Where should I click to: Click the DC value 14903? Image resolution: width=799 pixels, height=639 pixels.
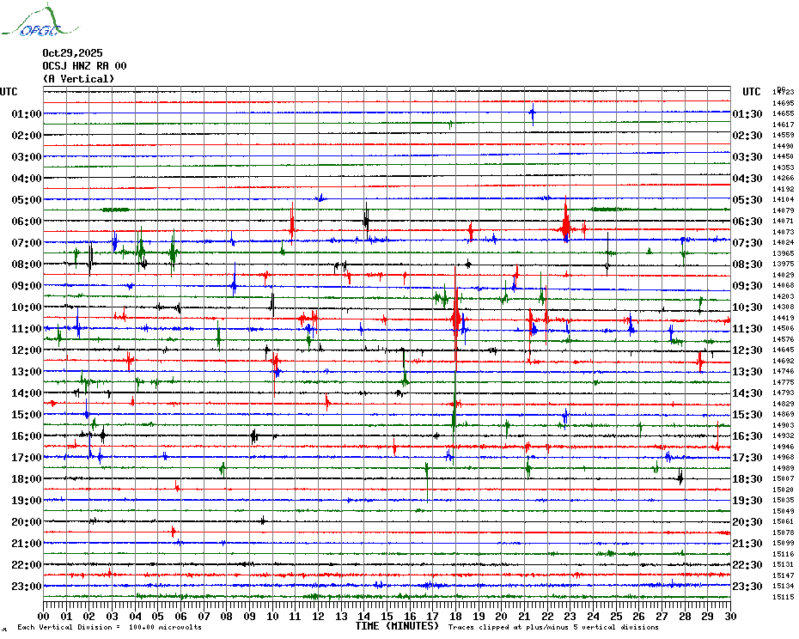(784, 425)
